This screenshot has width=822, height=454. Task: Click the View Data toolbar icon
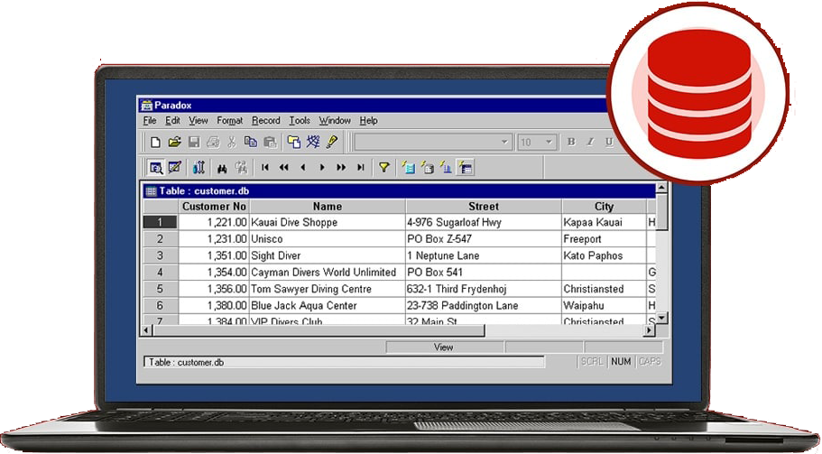pyautogui.click(x=155, y=167)
